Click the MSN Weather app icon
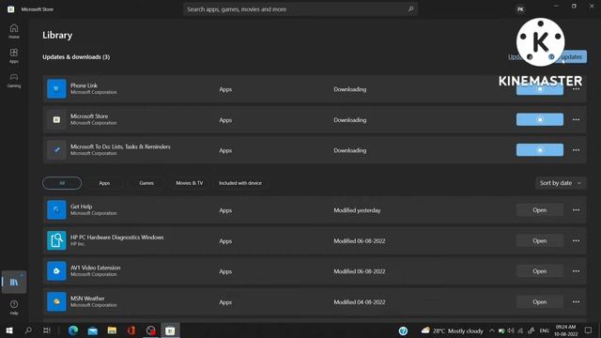 [56, 301]
